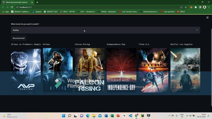Click the 'Titan A.E.' title text
Viewport: 212px width, 119px height.
coord(144,44)
